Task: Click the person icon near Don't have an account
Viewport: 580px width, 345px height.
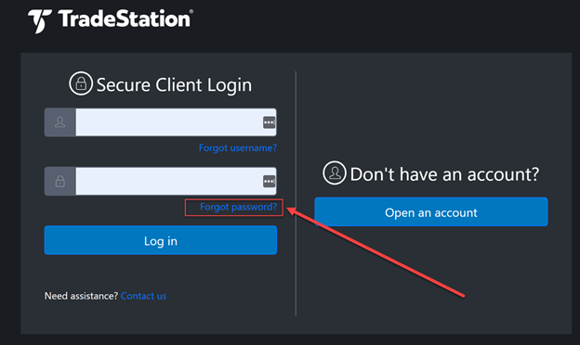Action: pyautogui.click(x=335, y=172)
